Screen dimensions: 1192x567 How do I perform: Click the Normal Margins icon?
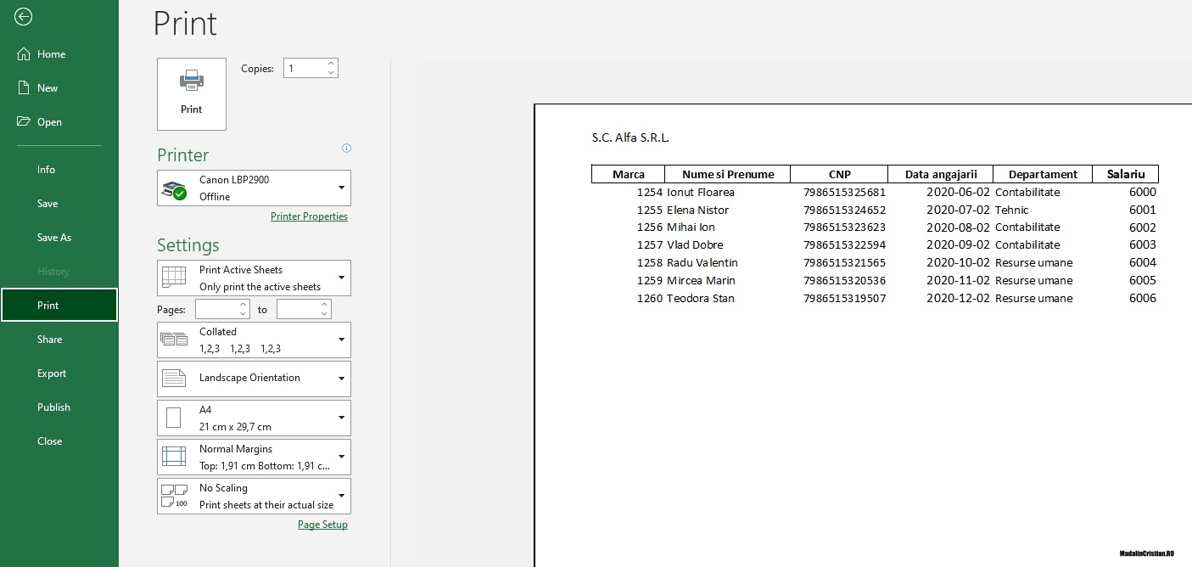(x=174, y=456)
